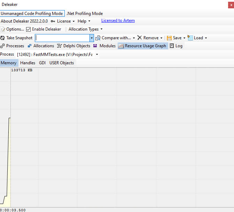Open the Remove dropdown arrow

click(161, 38)
